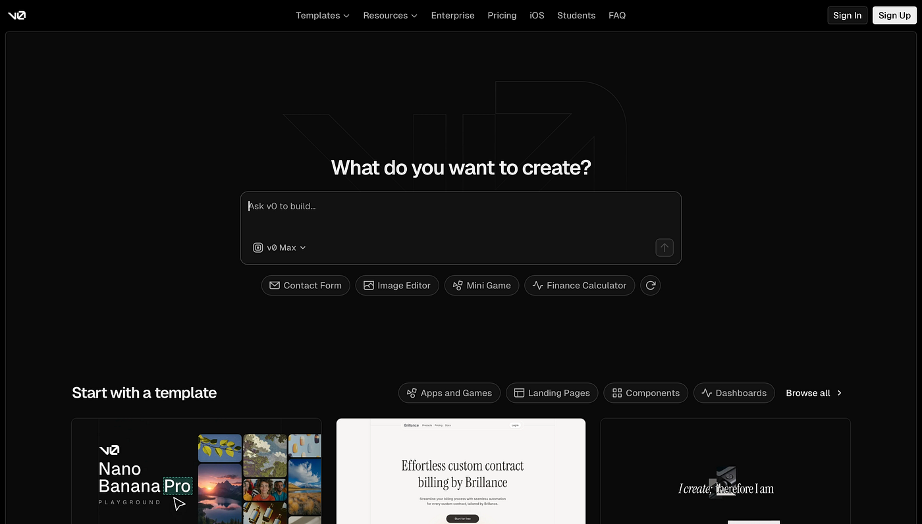Viewport: 922px width, 524px height.
Task: Choose the Contact Form suggestion
Action: [306, 285]
